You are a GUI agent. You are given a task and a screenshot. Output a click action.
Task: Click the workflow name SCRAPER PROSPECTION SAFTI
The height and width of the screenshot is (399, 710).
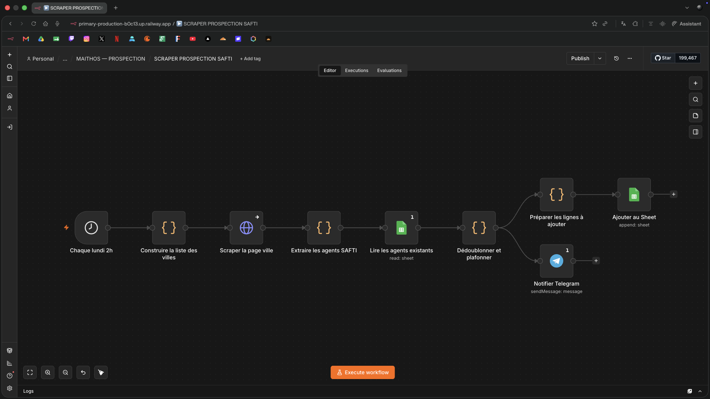coord(193,59)
